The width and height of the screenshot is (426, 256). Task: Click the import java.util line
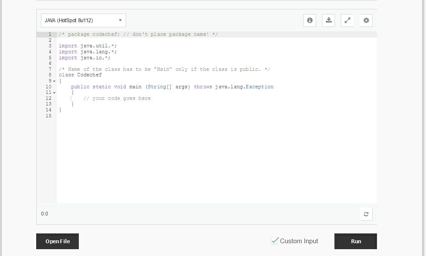coord(87,46)
